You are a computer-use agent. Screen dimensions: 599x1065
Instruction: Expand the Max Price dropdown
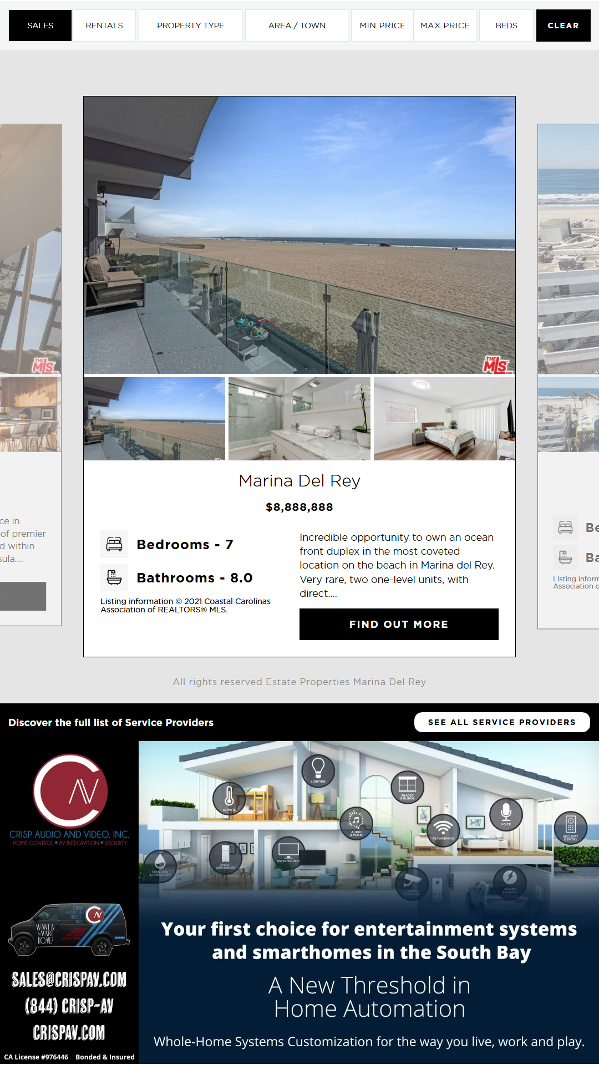point(445,26)
